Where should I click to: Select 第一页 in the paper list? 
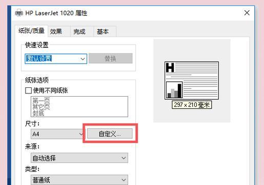(41, 100)
